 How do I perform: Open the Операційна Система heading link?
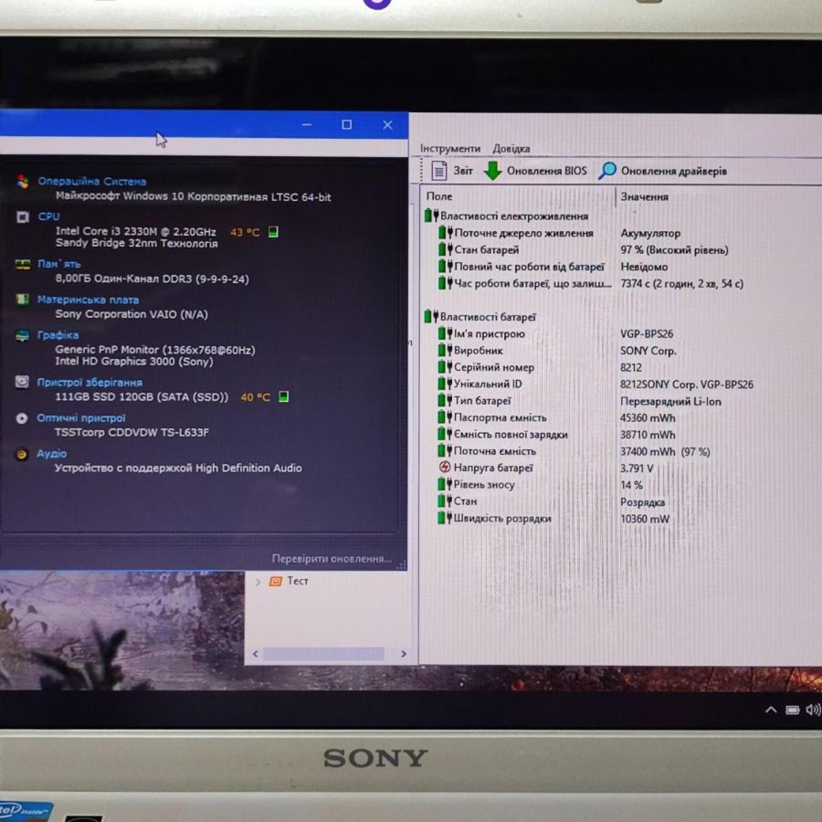(91, 182)
